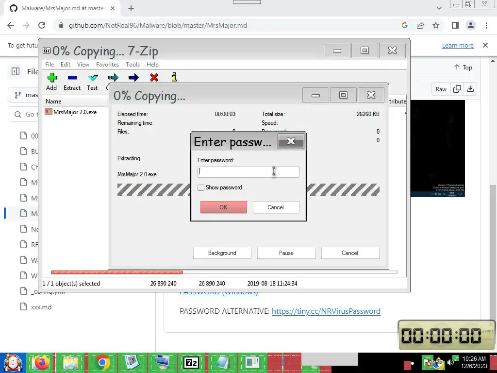Click the Enter password text field
The height and width of the screenshot is (373, 497).
point(248,172)
